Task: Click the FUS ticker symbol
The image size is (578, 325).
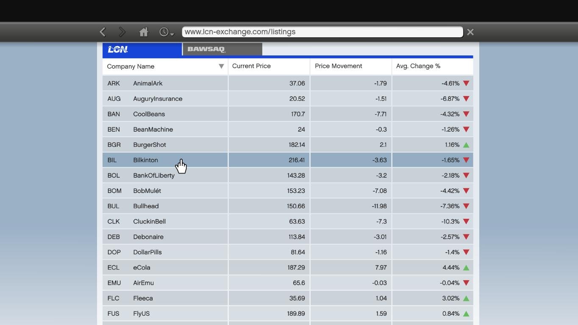Action: [113, 314]
